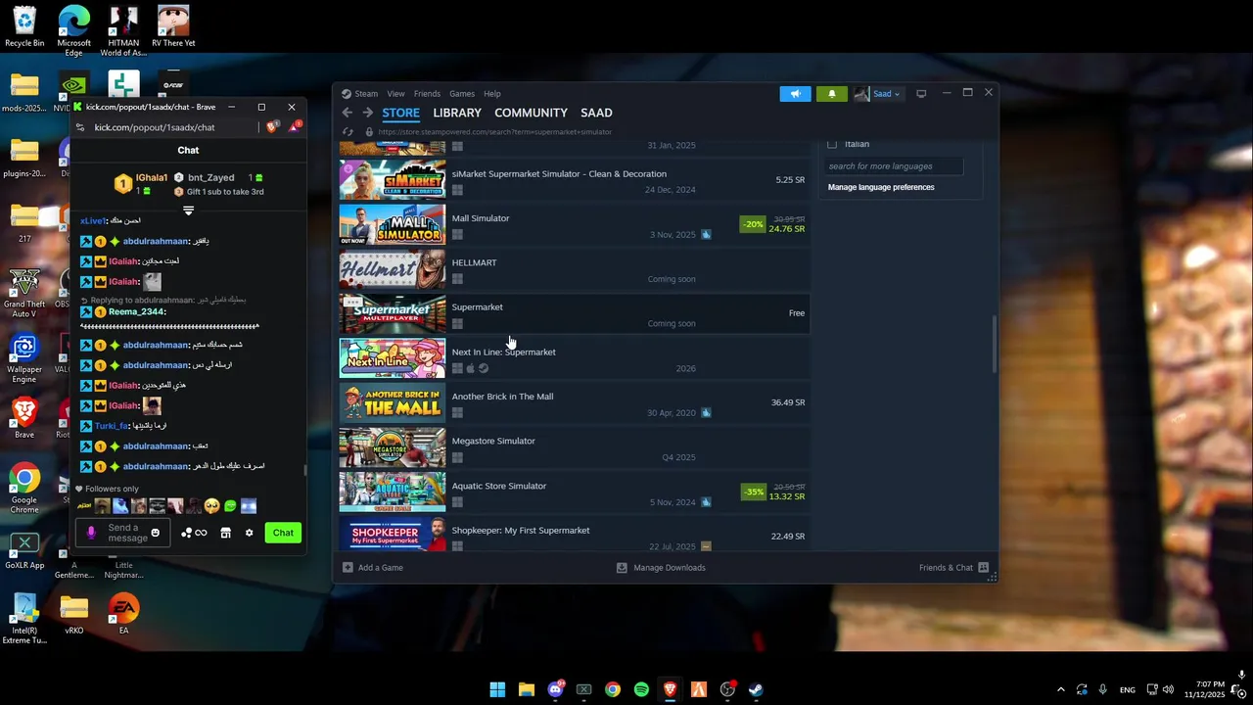This screenshot has width=1253, height=705.
Task: Open the Wallpaper Engine desktop icon
Action: coord(24,358)
